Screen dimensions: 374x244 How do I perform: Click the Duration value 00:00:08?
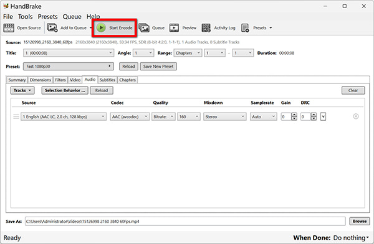click(x=287, y=53)
